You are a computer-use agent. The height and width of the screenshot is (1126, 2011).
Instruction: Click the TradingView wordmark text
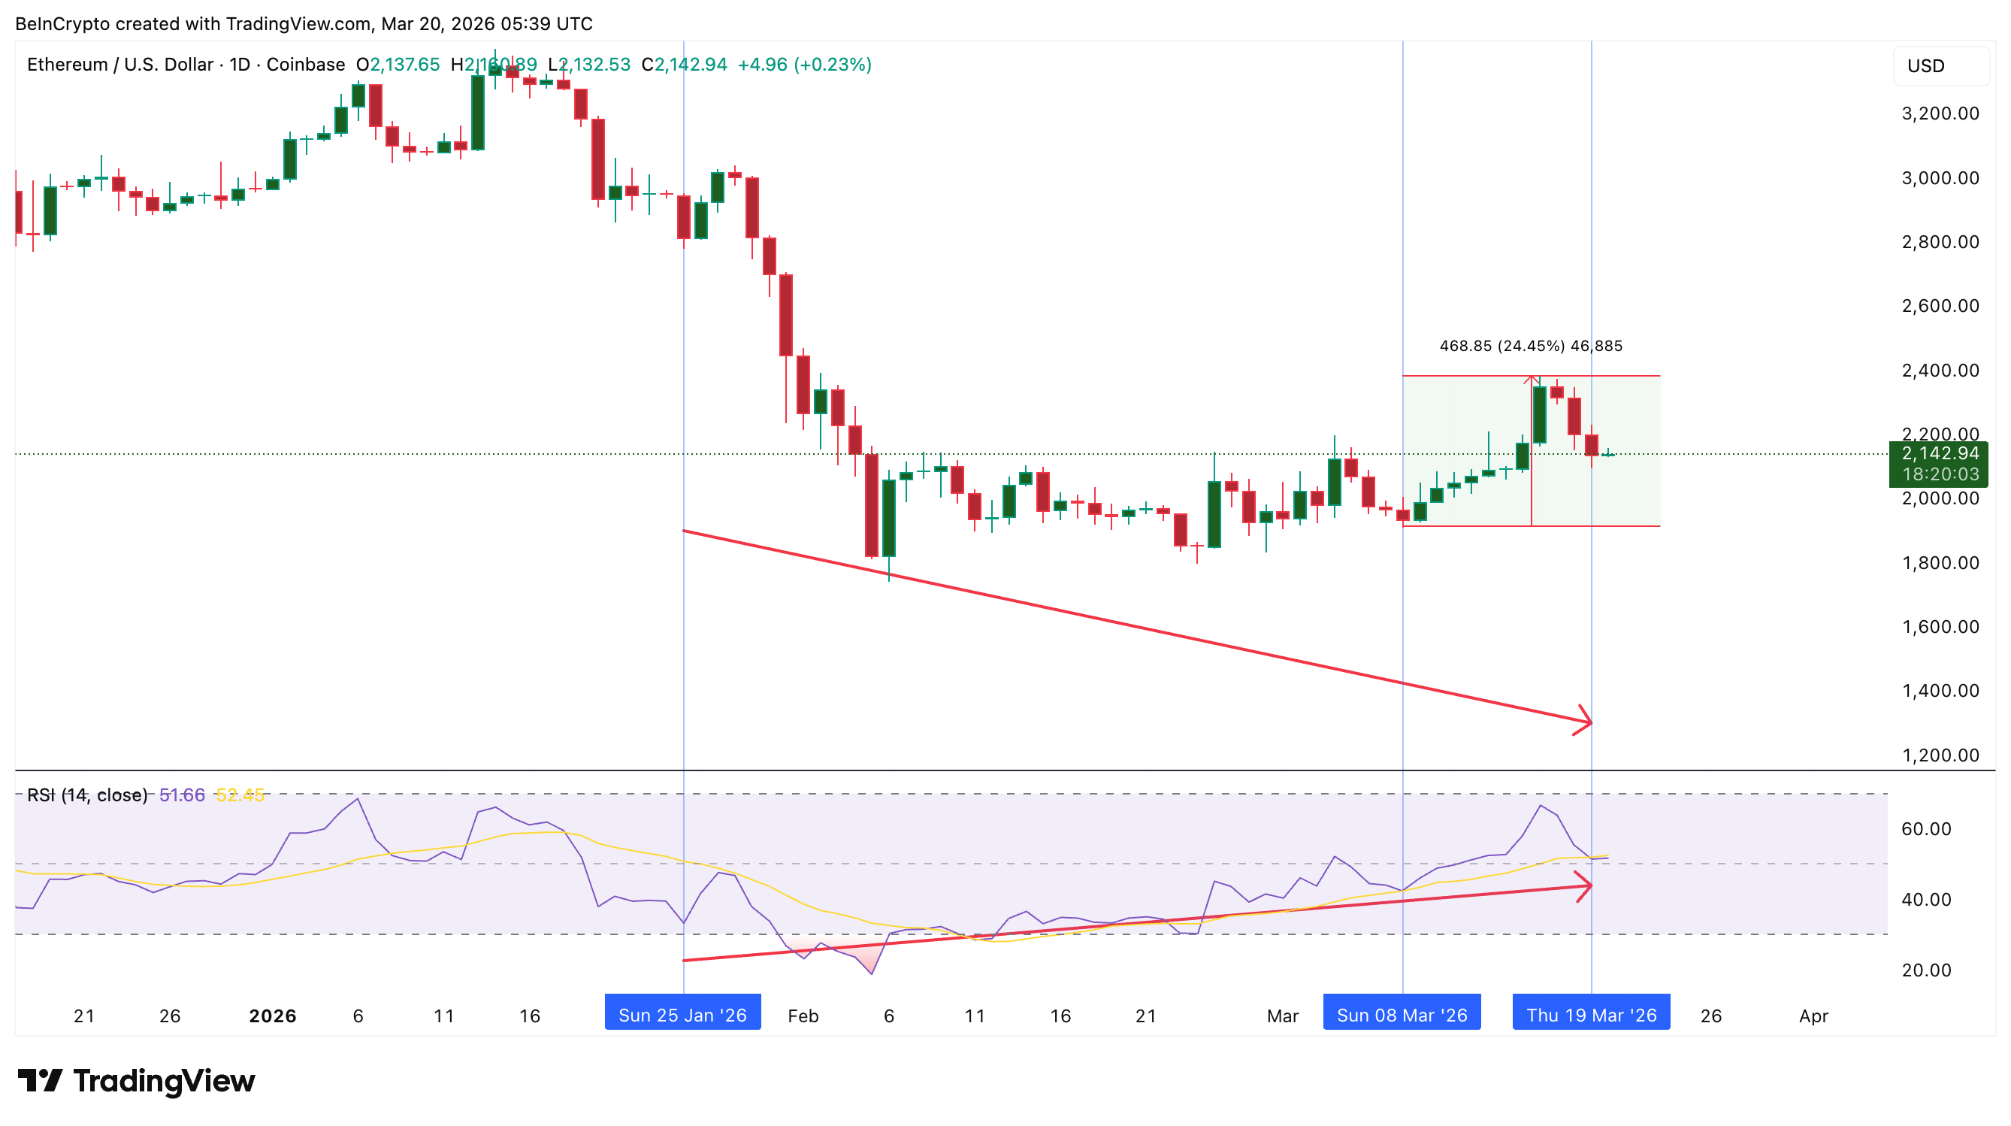164,1081
